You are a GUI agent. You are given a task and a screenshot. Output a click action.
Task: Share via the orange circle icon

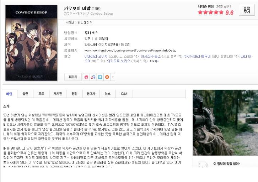point(107,77)
